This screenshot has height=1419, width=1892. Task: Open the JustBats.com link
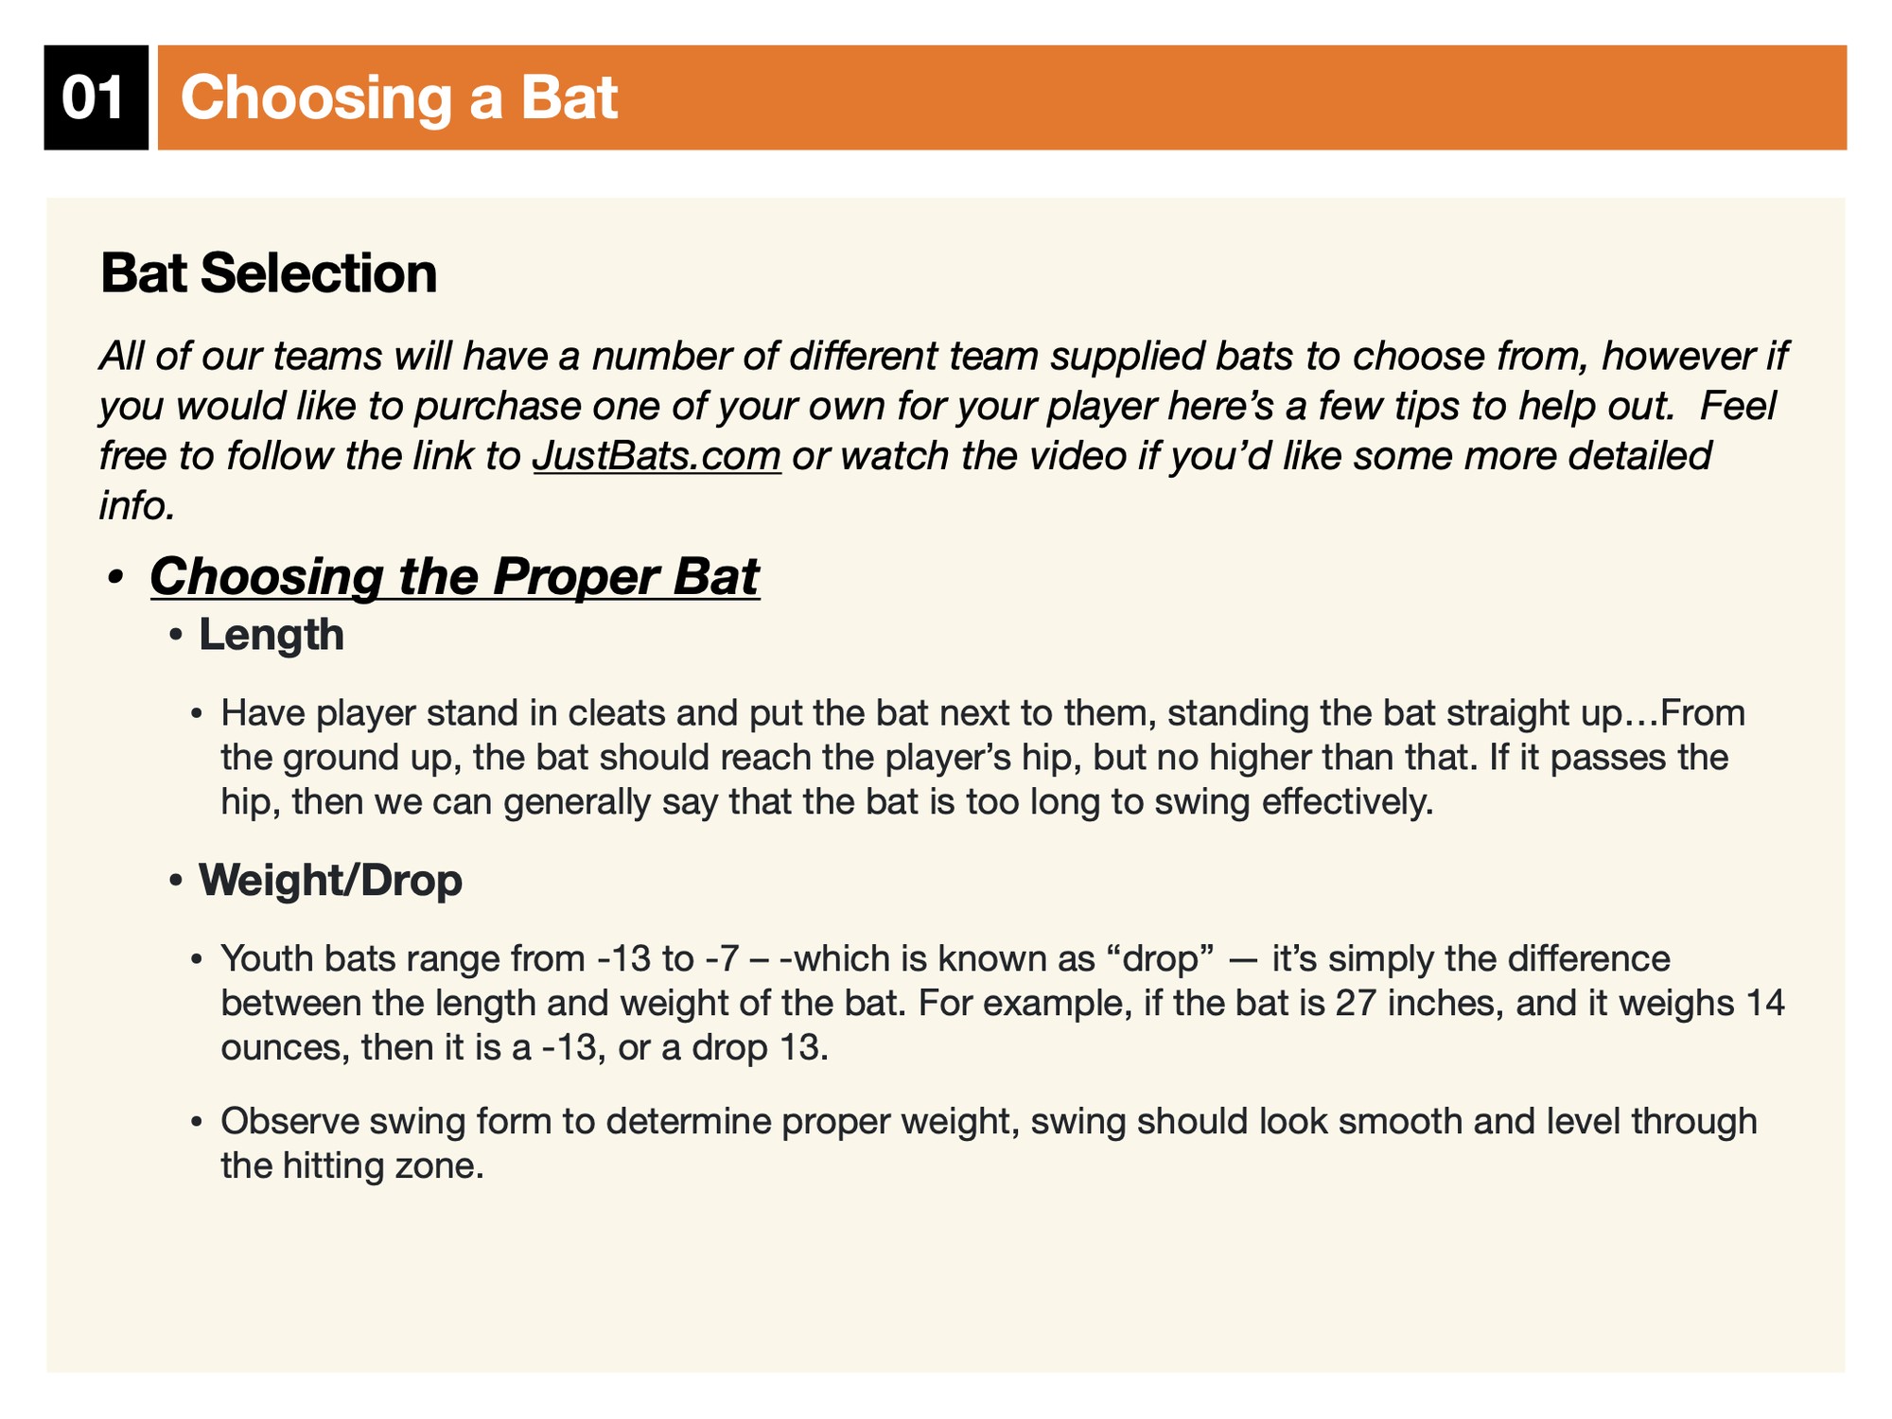657,456
